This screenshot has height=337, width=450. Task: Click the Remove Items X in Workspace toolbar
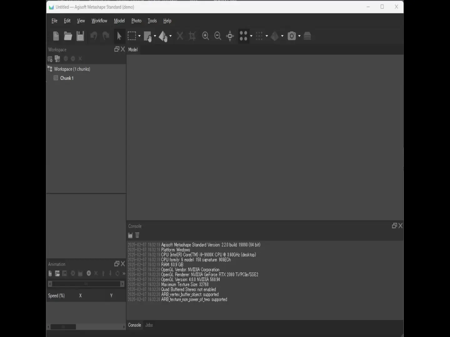point(80,59)
